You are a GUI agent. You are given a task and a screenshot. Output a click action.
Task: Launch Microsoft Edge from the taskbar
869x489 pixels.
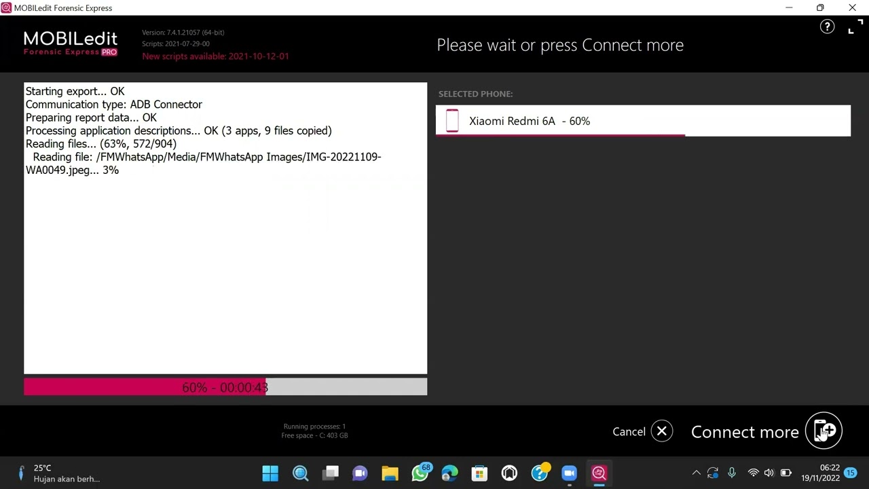[x=449, y=473]
